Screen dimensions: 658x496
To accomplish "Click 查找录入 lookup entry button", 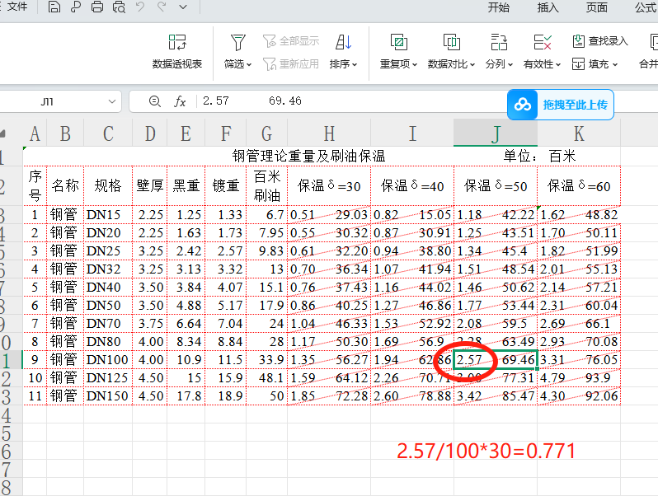I will [x=600, y=41].
